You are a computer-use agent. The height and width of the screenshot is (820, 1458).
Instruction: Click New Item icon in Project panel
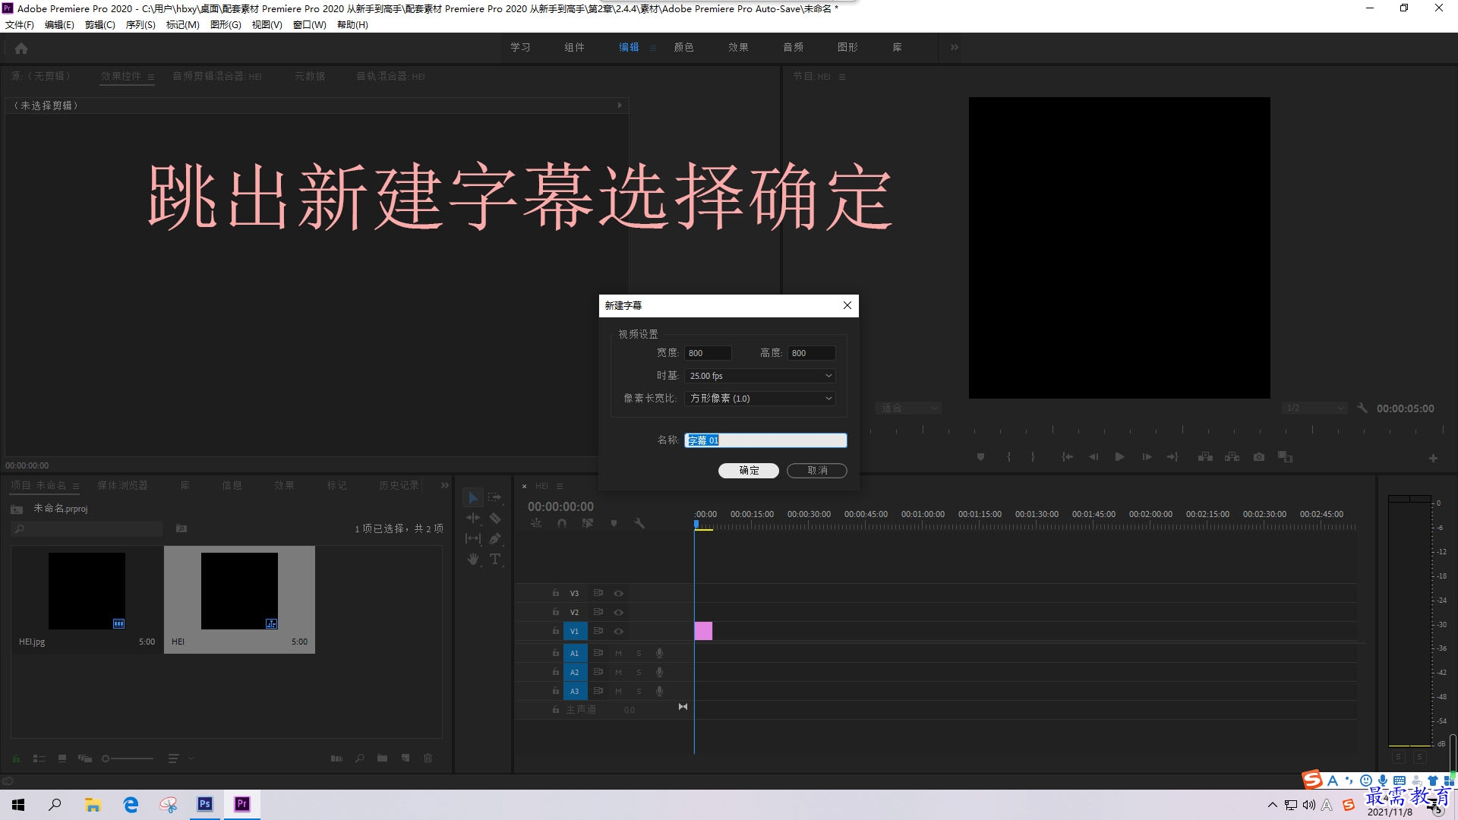(x=406, y=758)
